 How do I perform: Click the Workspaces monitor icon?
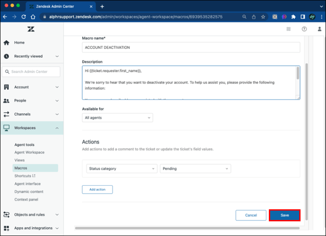click(x=7, y=128)
